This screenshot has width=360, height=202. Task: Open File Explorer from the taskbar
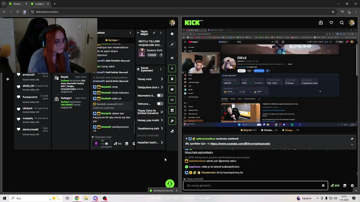click(x=86, y=198)
